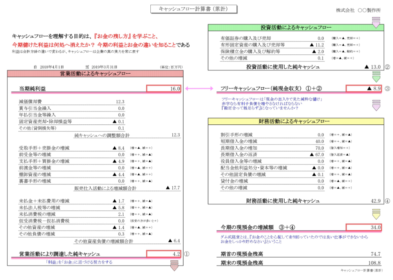Select 財務活動に使用した純キャッシュ total label
This screenshot has height=280, width=393.
click(283, 201)
